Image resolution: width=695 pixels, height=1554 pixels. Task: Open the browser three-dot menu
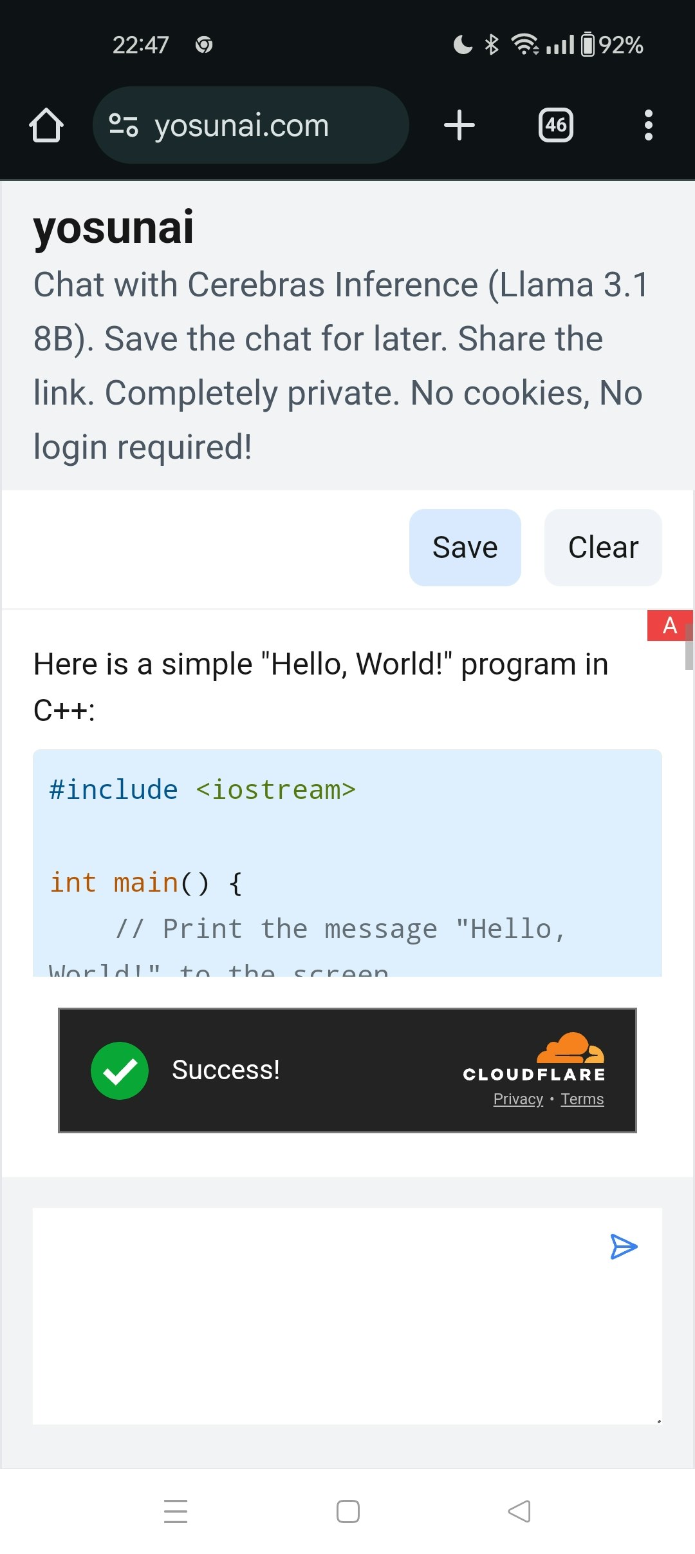(x=648, y=124)
